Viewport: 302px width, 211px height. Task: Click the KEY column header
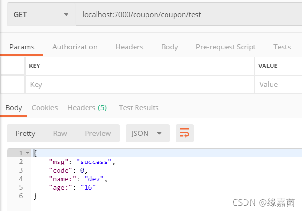[x=35, y=66]
